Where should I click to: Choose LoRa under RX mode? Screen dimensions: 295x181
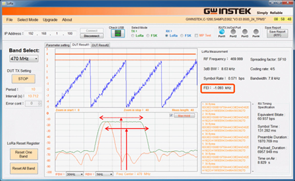pos(167,36)
